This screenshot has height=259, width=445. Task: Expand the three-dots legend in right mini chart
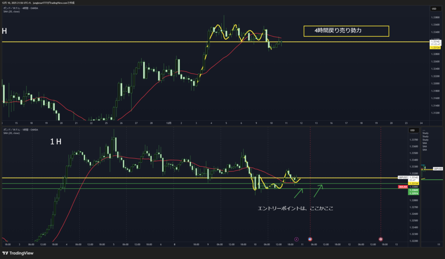424,131
